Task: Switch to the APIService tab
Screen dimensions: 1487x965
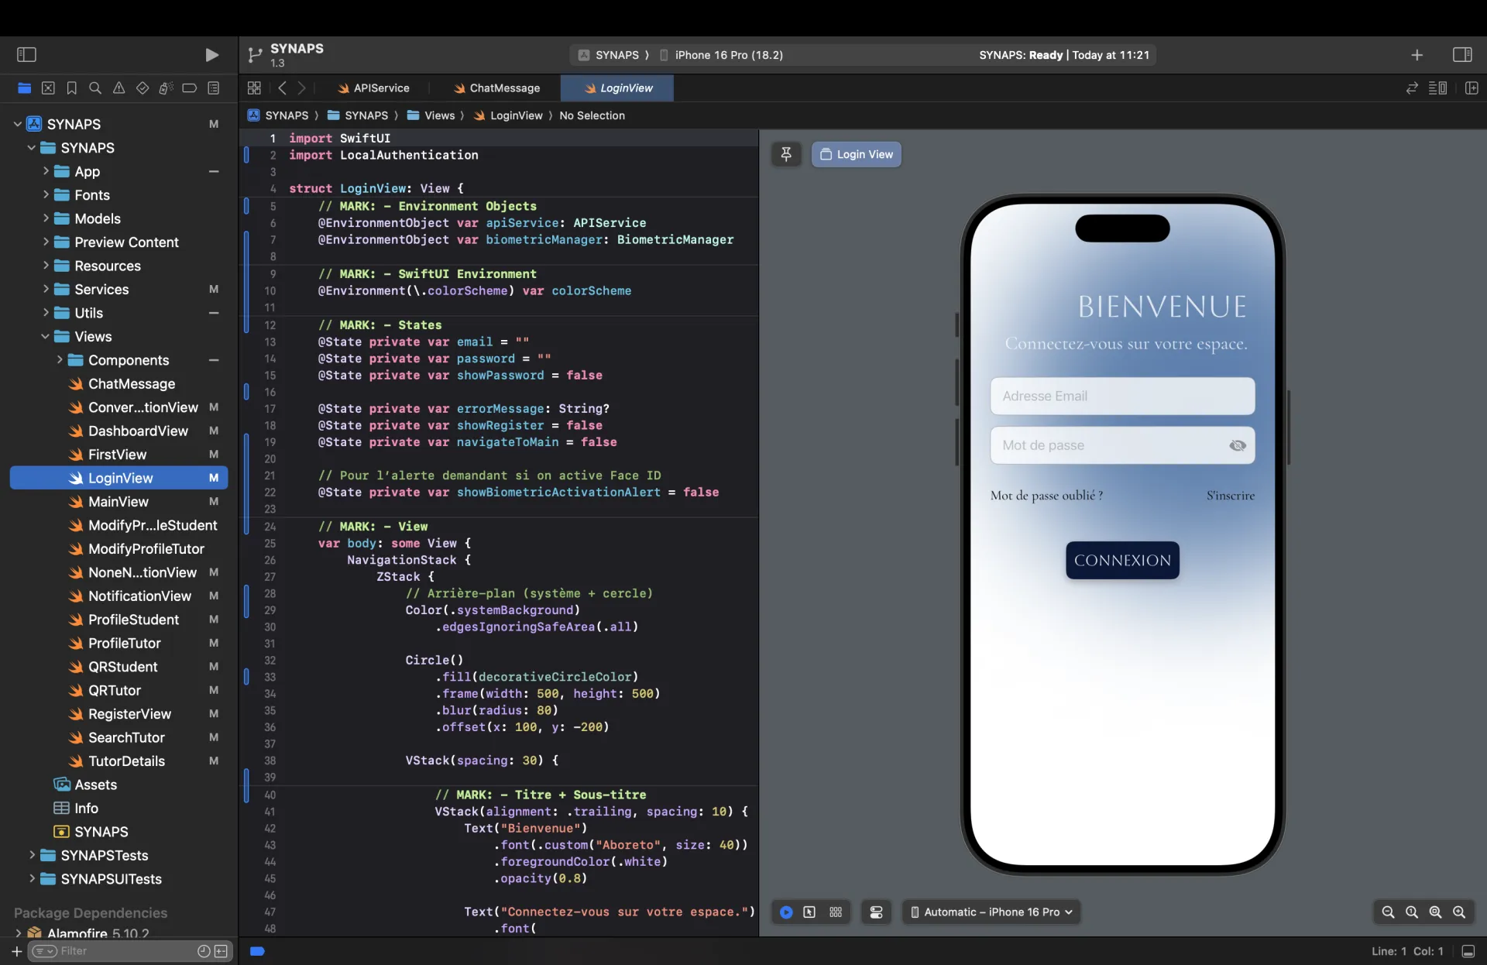Action: click(373, 88)
